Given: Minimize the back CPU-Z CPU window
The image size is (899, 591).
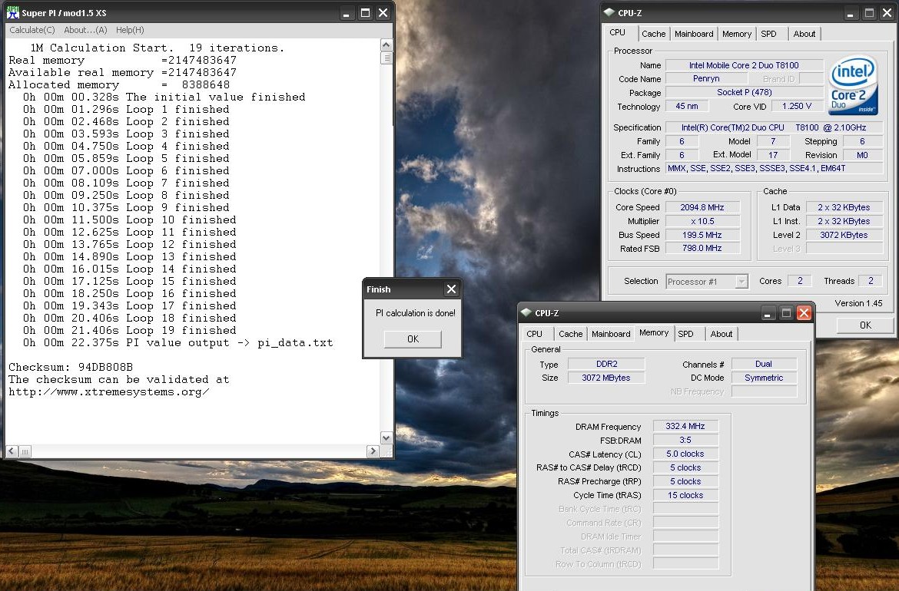Looking at the screenshot, I should coord(851,12).
